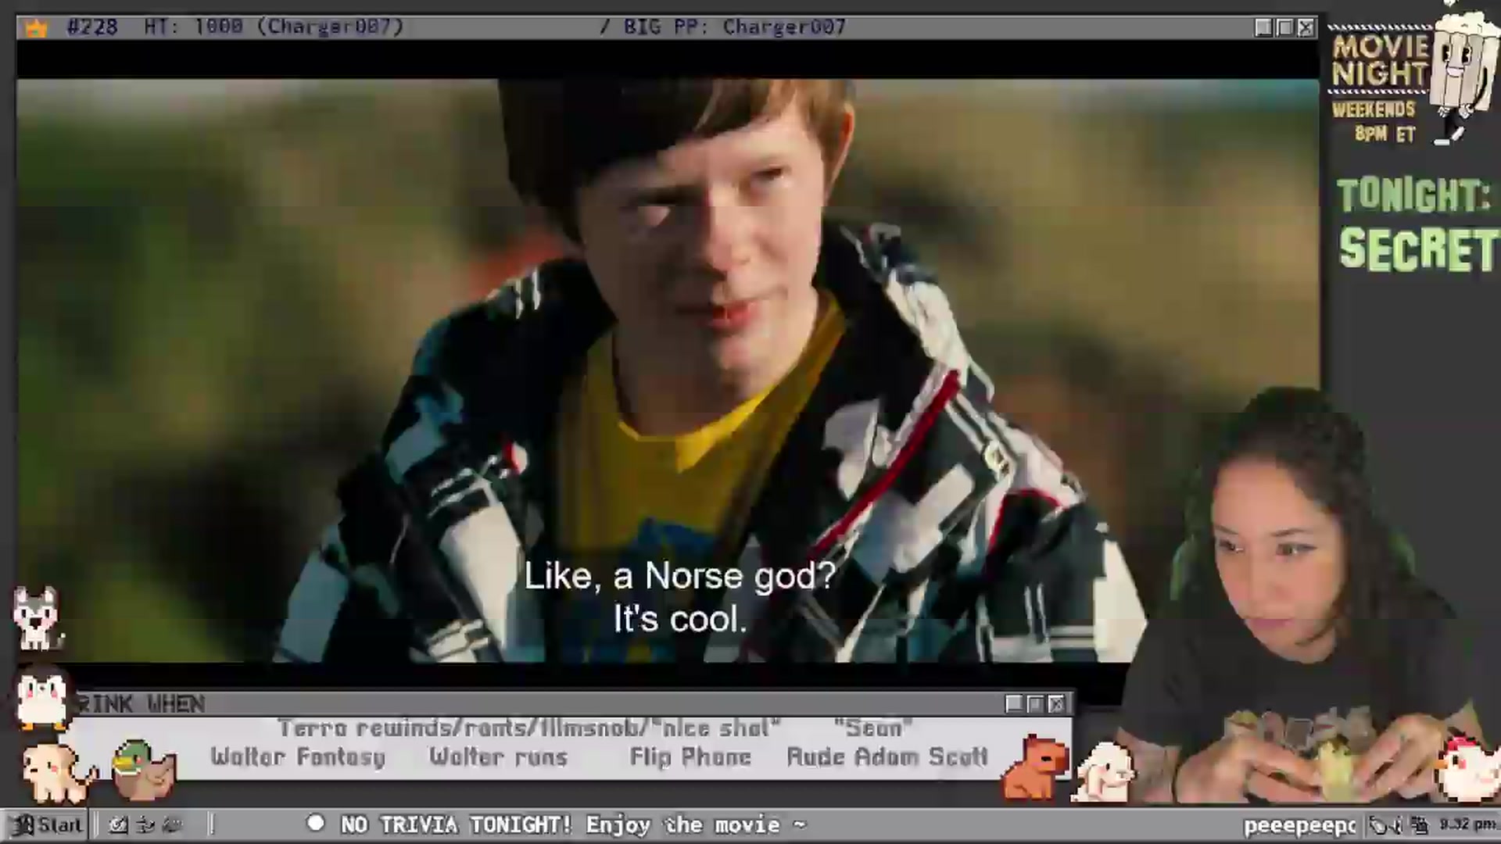Viewport: 1501px width, 844px height.
Task: Close the DRINK WHEN window
Action: click(x=1056, y=704)
